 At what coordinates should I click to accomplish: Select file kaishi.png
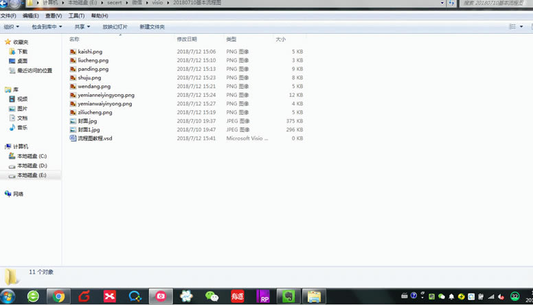pos(86,52)
